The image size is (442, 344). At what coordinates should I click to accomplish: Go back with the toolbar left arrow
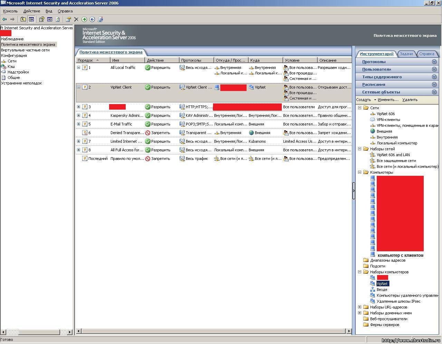pyautogui.click(x=4, y=19)
